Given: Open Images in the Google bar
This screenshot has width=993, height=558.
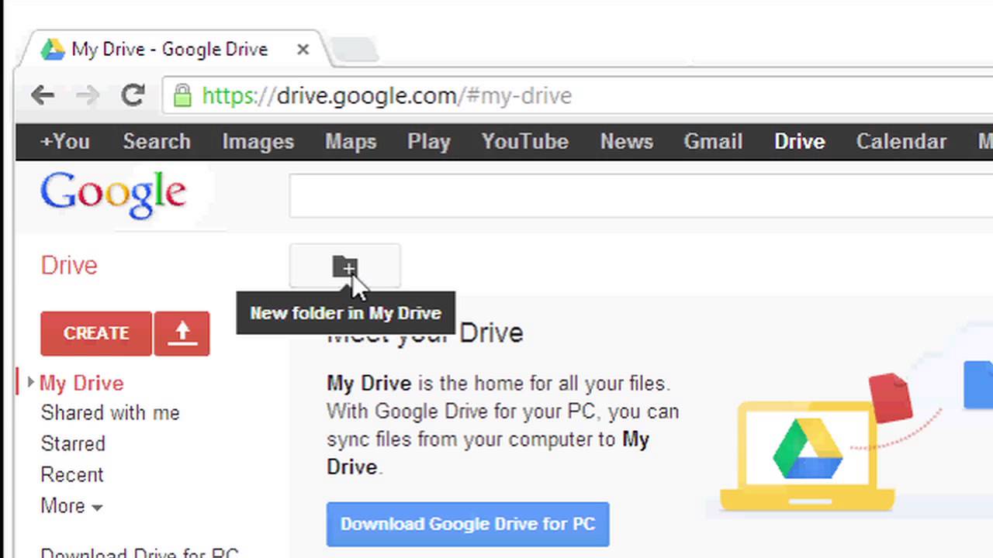Looking at the screenshot, I should pos(258,142).
